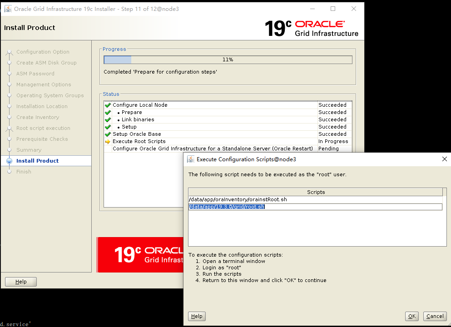Open Help in Execute Configuration Scripts dialog
451x327 pixels.
(197, 316)
